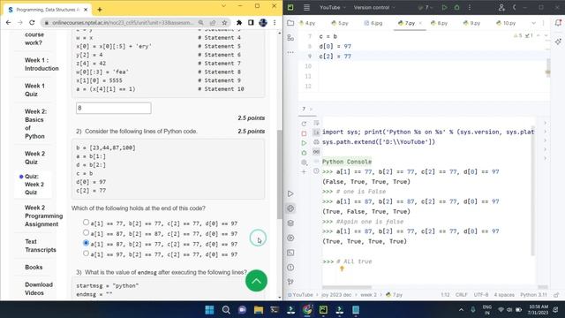Viewport: 565px width, 318px height.
Task: Click browser page vertical scrollbar thumb
Action: (280, 174)
